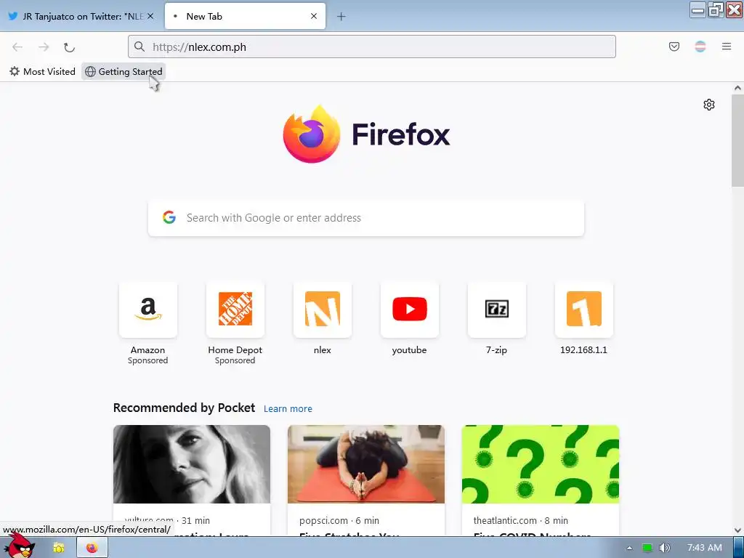This screenshot has width=744, height=558.
Task: Open Getting Started bookmark
Action: 124,72
